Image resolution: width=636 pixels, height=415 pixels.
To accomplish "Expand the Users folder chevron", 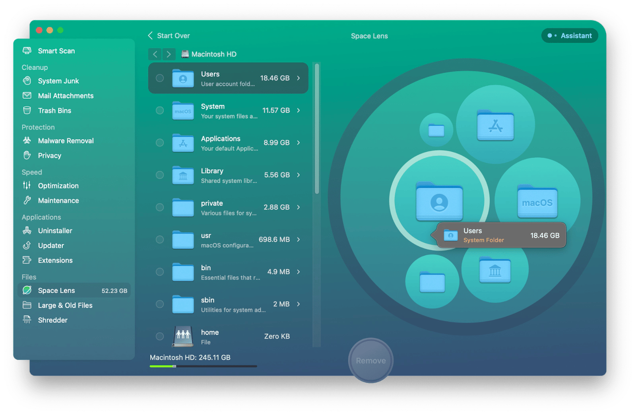I will [299, 78].
